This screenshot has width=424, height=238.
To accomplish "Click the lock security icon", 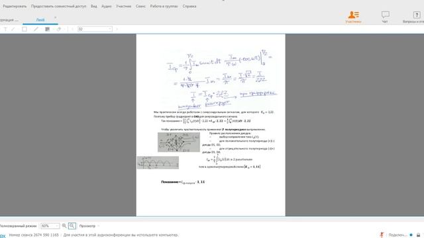I will 418,235.
